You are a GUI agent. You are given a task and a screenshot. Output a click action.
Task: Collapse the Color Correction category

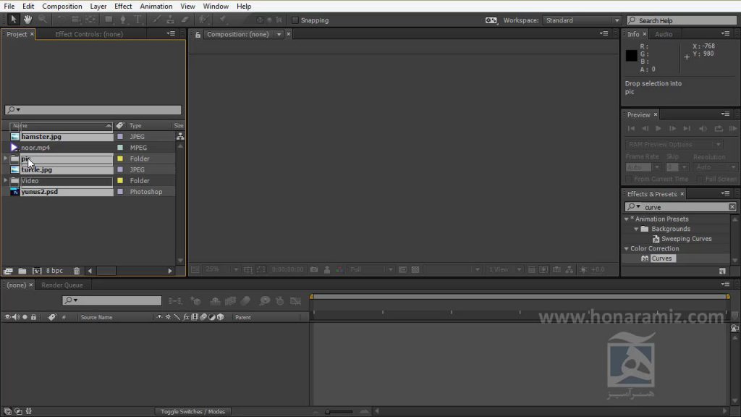click(x=627, y=249)
